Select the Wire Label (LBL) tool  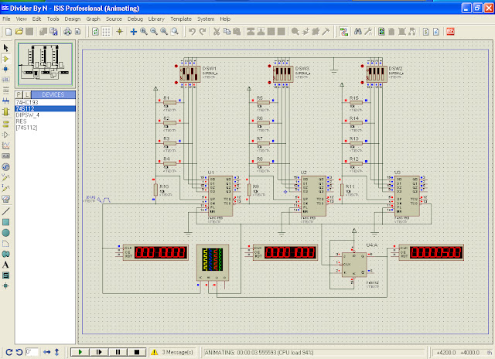coord(5,80)
